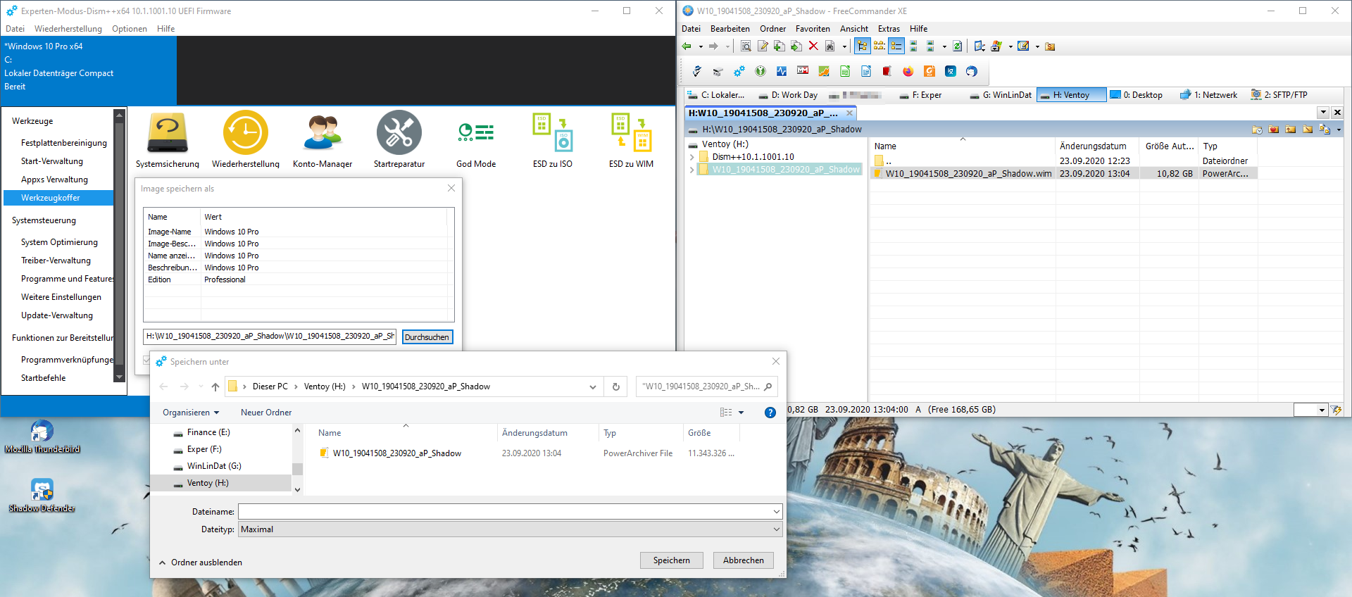
Task: Open the Systemsicherung tool in Dism++
Action: point(168,140)
